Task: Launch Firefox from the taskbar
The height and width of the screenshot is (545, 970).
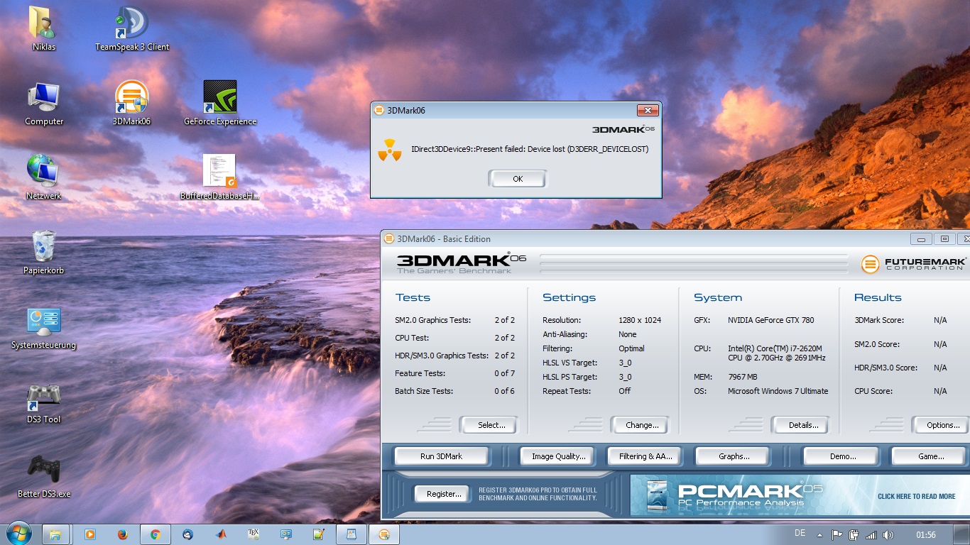Action: pos(122,534)
